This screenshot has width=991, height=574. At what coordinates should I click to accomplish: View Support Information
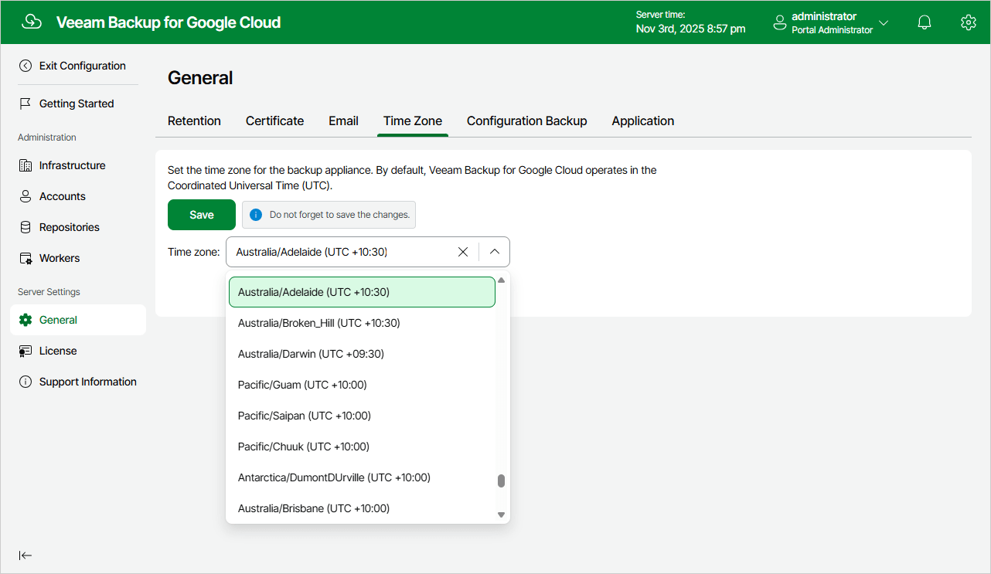(x=87, y=381)
